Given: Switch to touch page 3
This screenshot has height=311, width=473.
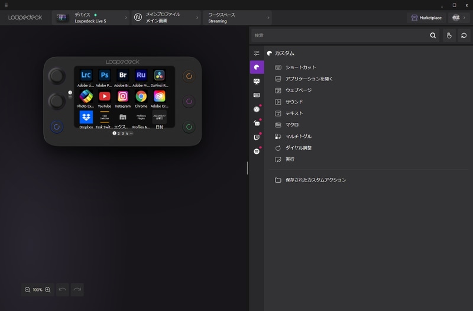Looking at the screenshot, I should tap(123, 134).
